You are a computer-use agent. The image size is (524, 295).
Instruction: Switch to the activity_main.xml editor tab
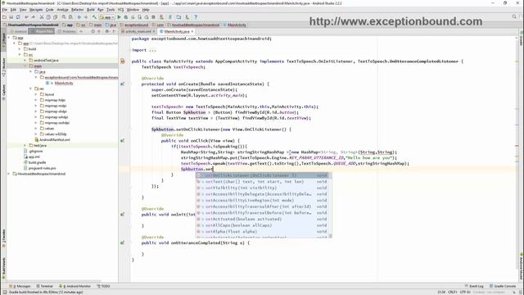pyautogui.click(x=138, y=31)
